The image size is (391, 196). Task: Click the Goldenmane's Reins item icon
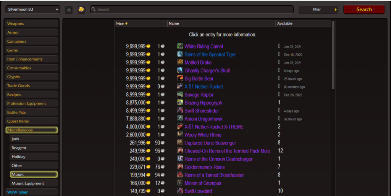(x=180, y=167)
